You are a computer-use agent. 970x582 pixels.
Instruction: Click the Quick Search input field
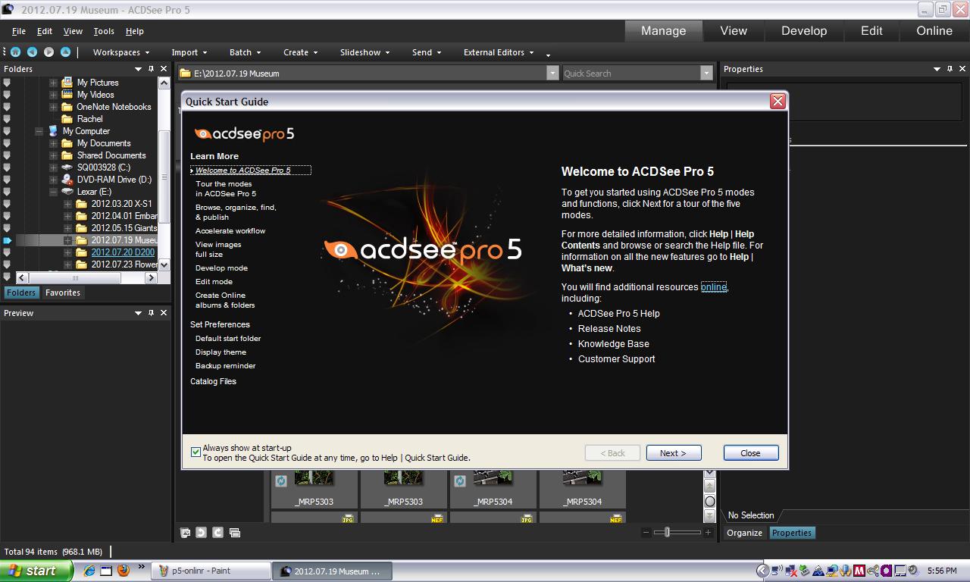tap(630, 74)
